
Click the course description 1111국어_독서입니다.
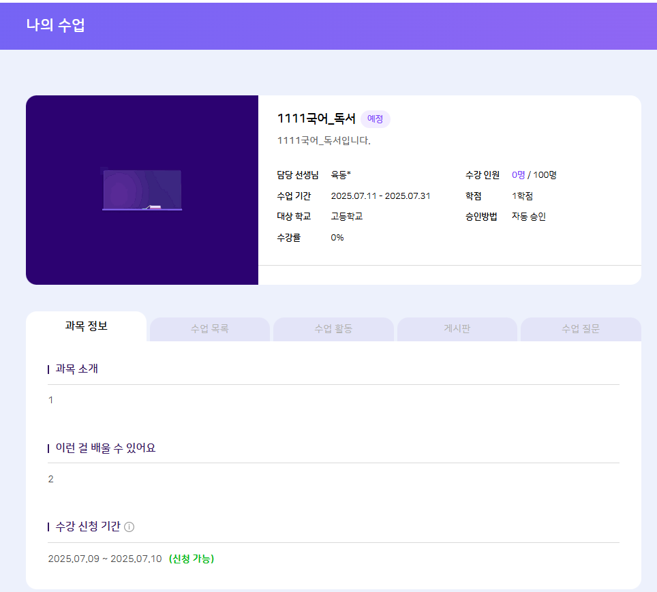tap(324, 141)
